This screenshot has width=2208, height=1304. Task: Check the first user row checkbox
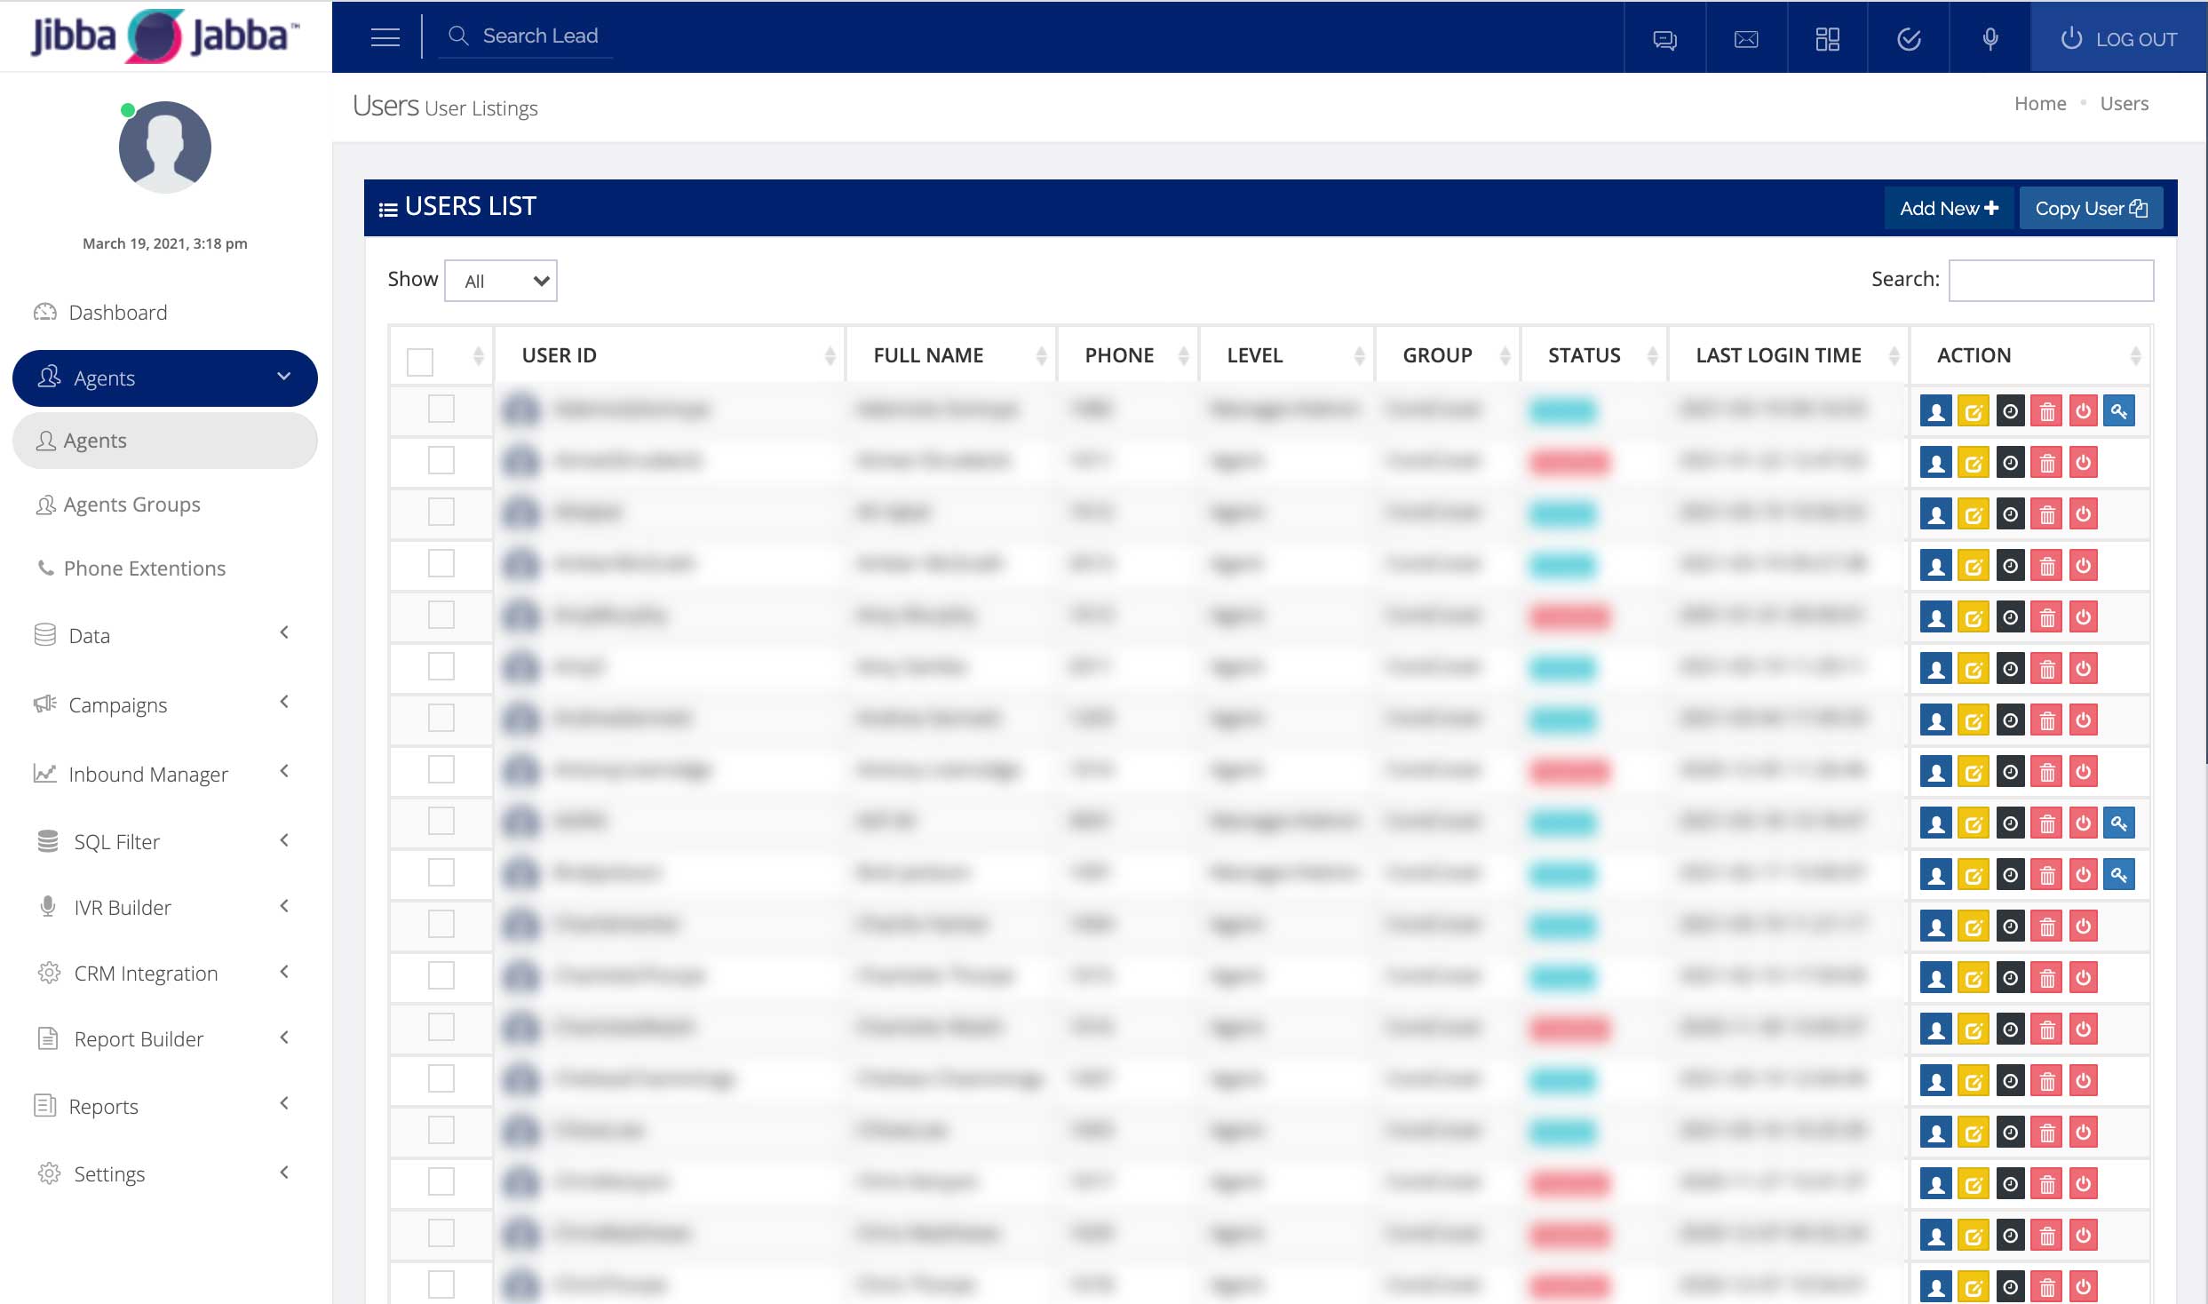point(441,409)
